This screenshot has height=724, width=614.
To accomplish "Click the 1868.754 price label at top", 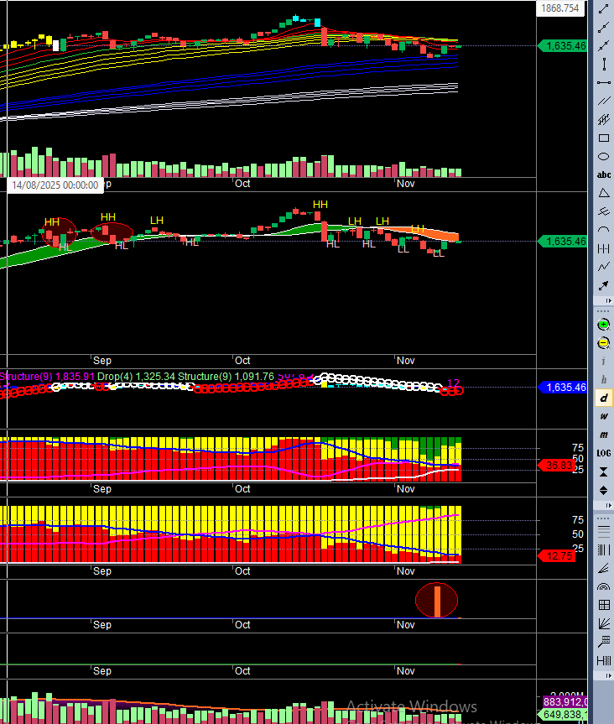I will (560, 8).
